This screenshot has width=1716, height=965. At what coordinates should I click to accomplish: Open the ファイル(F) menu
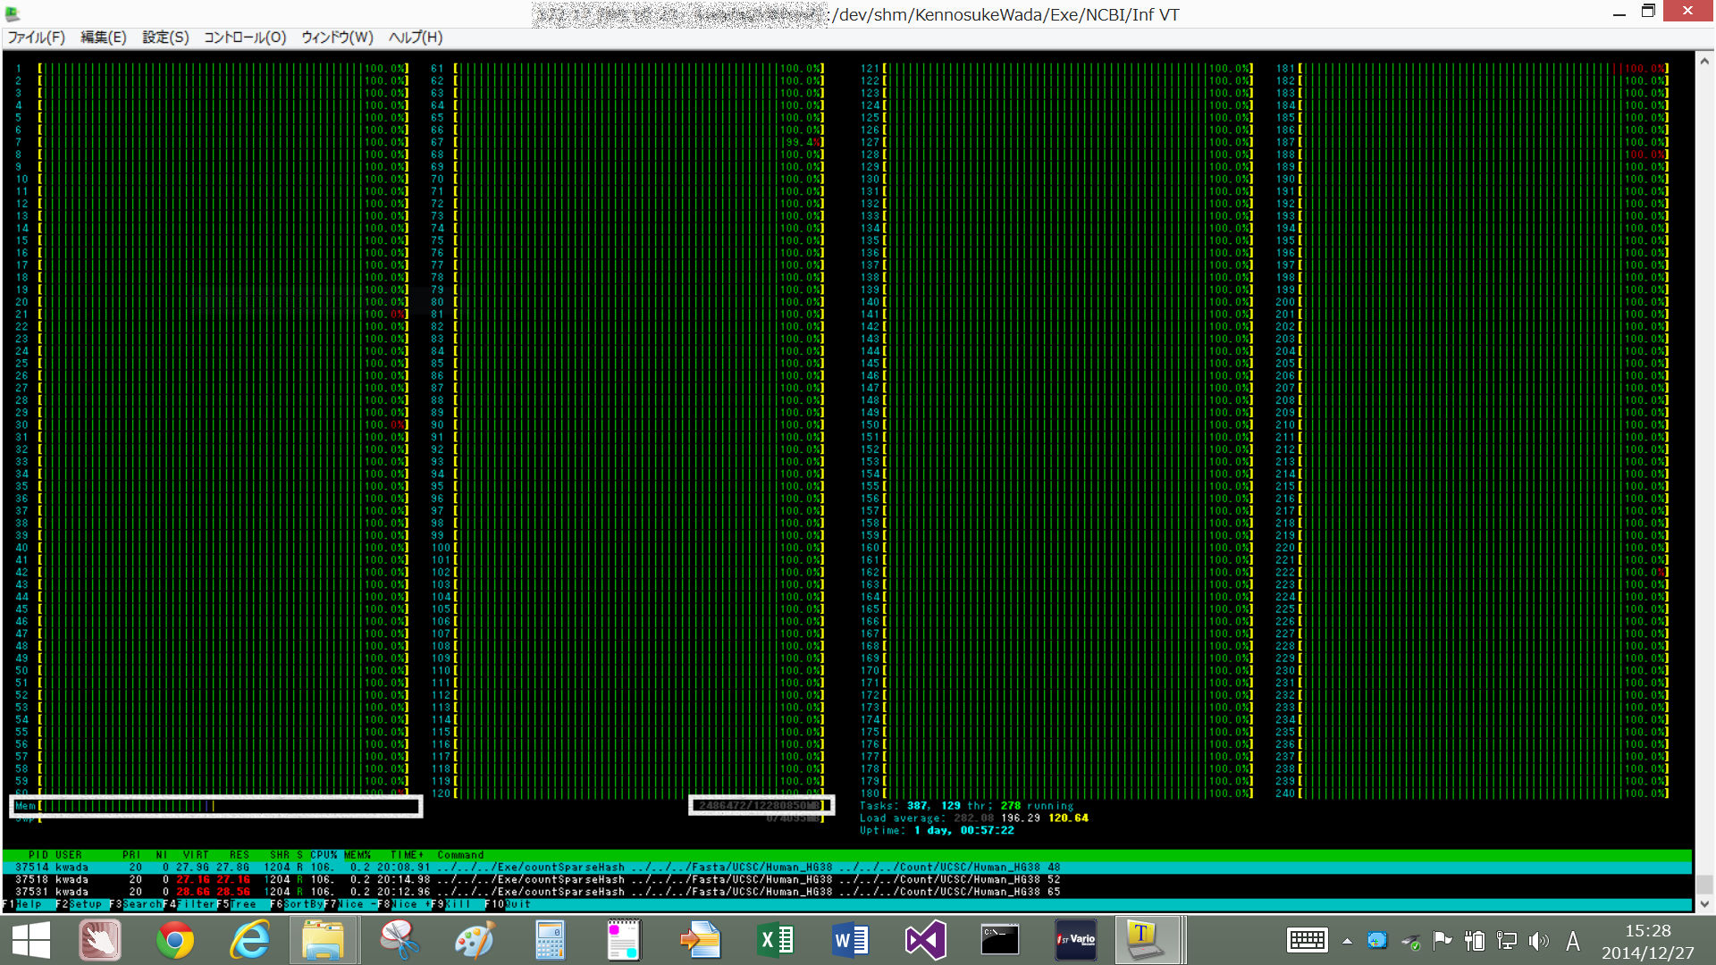tap(36, 38)
